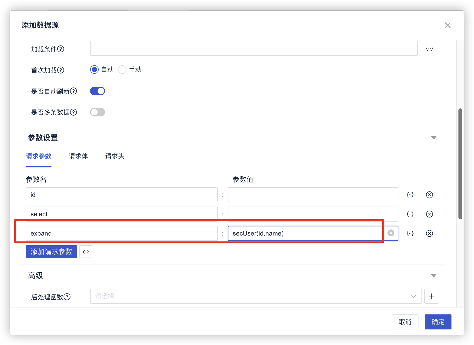
Task: Select 自动 radio for first load
Action: tap(94, 69)
